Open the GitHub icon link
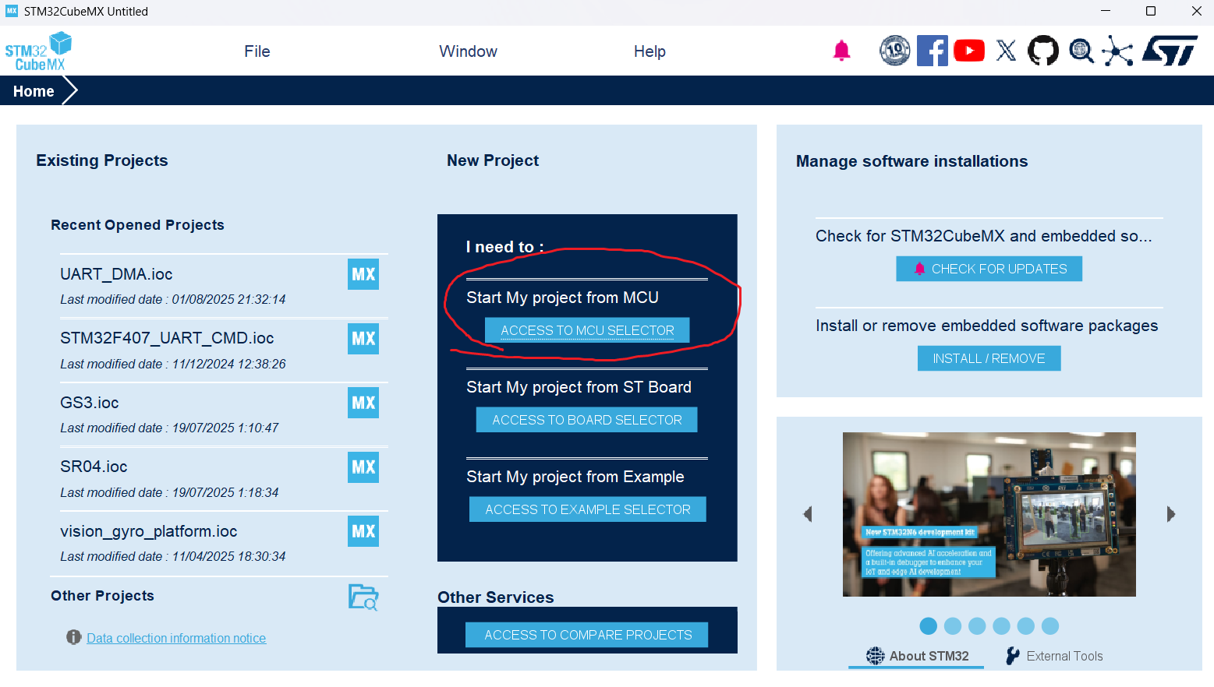The width and height of the screenshot is (1214, 687). pos(1043,51)
